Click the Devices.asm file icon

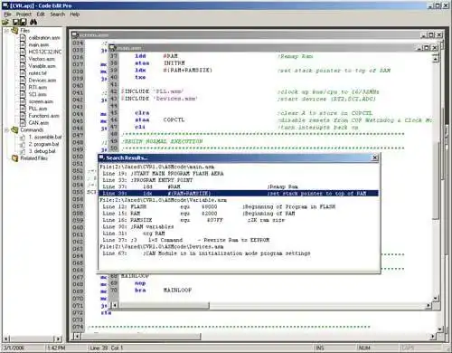click(x=24, y=81)
